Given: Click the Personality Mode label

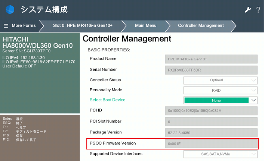Looking at the screenshot, I should click(106, 90).
